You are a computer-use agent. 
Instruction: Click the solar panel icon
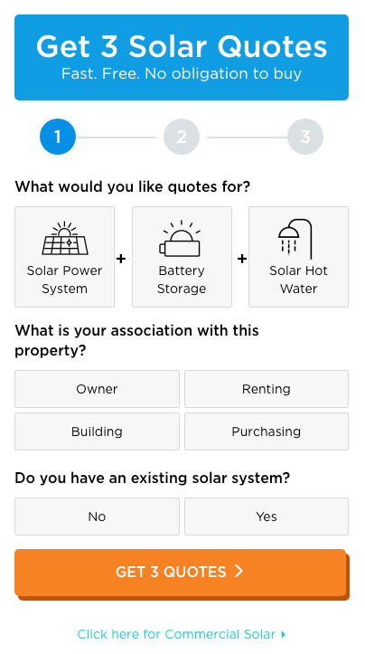click(x=64, y=238)
